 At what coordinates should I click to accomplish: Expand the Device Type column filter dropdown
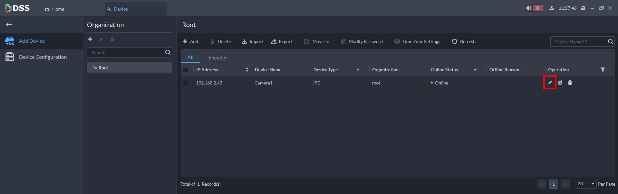pyautogui.click(x=358, y=70)
